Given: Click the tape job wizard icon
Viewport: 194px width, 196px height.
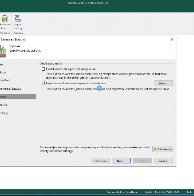Looking at the screenshot, I should [3, 51].
